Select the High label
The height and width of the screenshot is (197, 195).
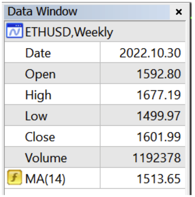tap(38, 95)
